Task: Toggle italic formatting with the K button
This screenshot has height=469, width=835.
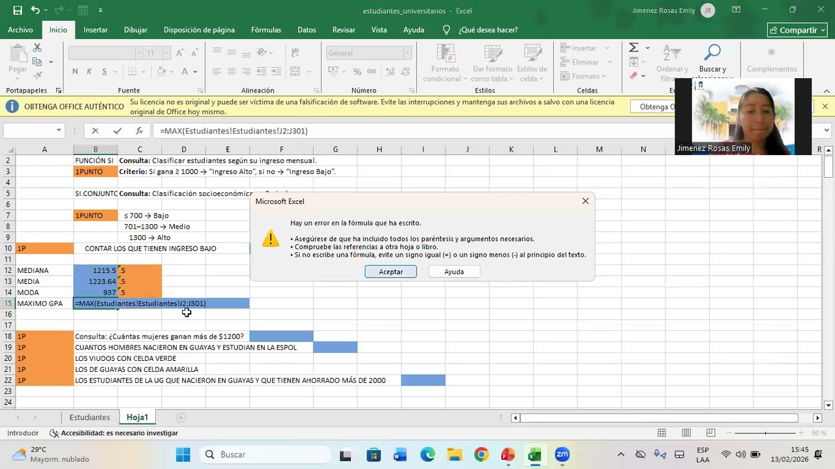Action: 89,72
